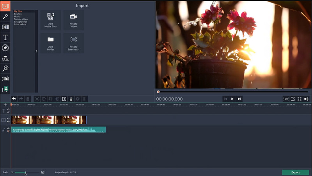Viewport: 312px width, 176px height.
Task: Click the timeline Scale slider handle
Action: click(x=26, y=172)
